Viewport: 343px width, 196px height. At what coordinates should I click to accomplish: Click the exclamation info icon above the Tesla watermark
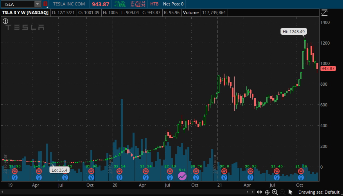point(5,21)
